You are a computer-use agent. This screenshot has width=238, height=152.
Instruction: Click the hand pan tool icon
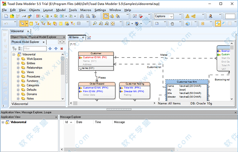tap(172, 24)
